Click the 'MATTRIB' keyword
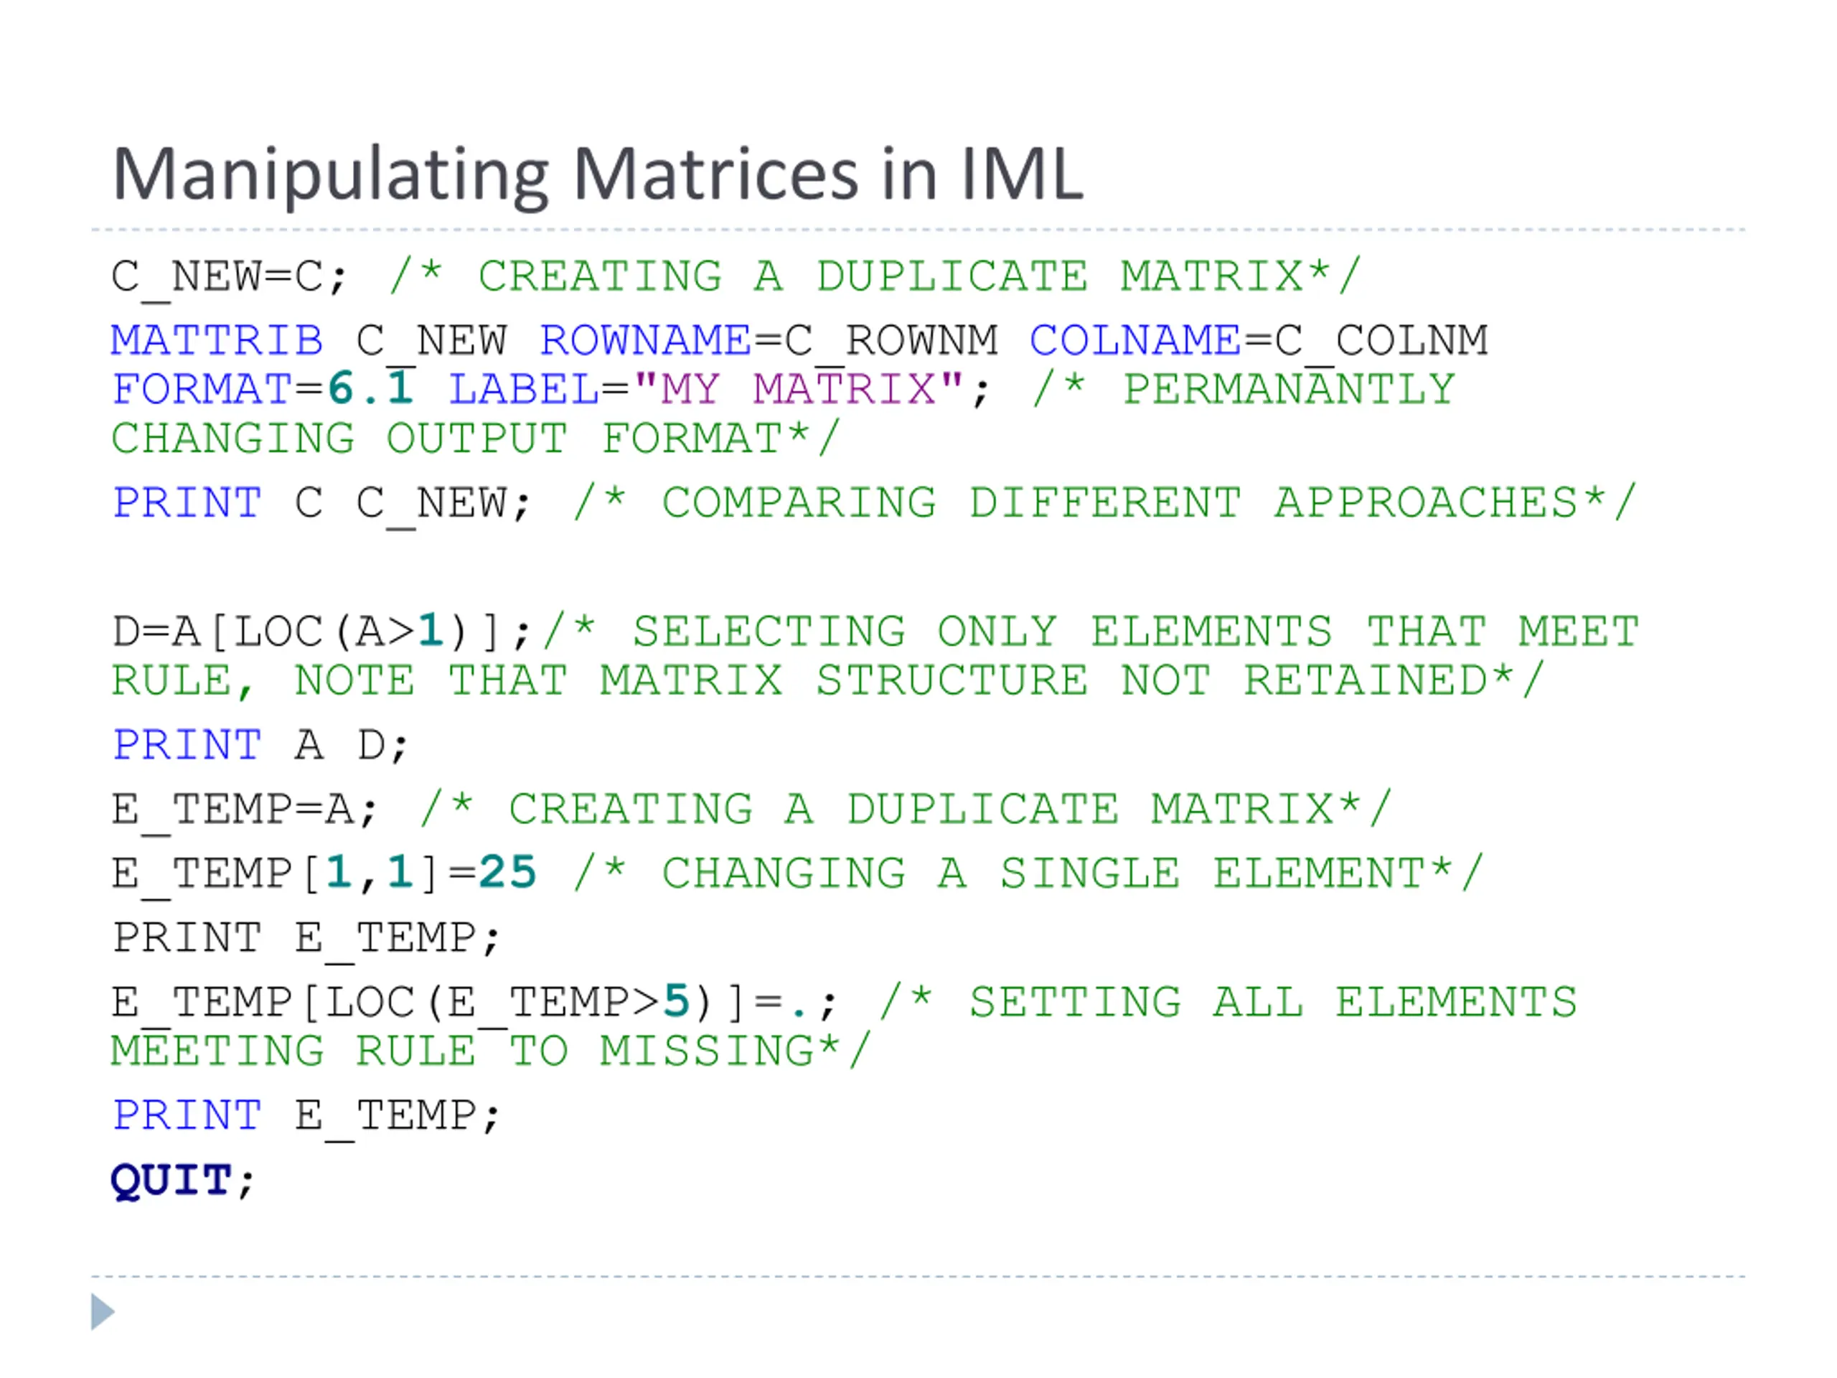The image size is (1837, 1378). pos(217,341)
